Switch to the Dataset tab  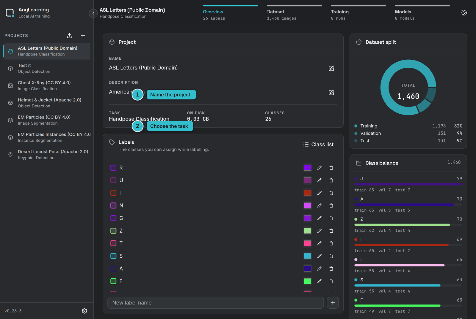(x=295, y=13)
